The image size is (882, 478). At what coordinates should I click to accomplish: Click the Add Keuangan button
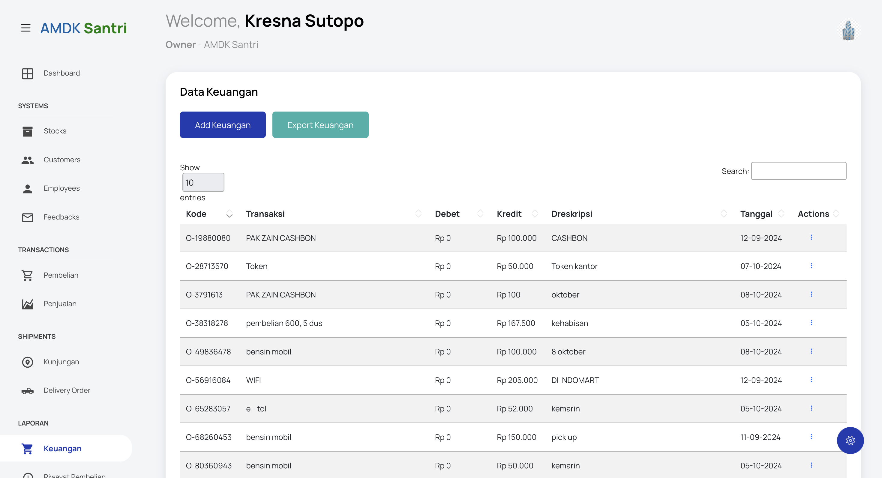click(x=223, y=125)
